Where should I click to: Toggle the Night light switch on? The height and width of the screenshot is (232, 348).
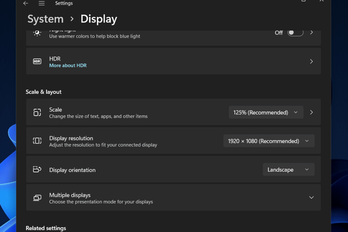click(x=295, y=33)
